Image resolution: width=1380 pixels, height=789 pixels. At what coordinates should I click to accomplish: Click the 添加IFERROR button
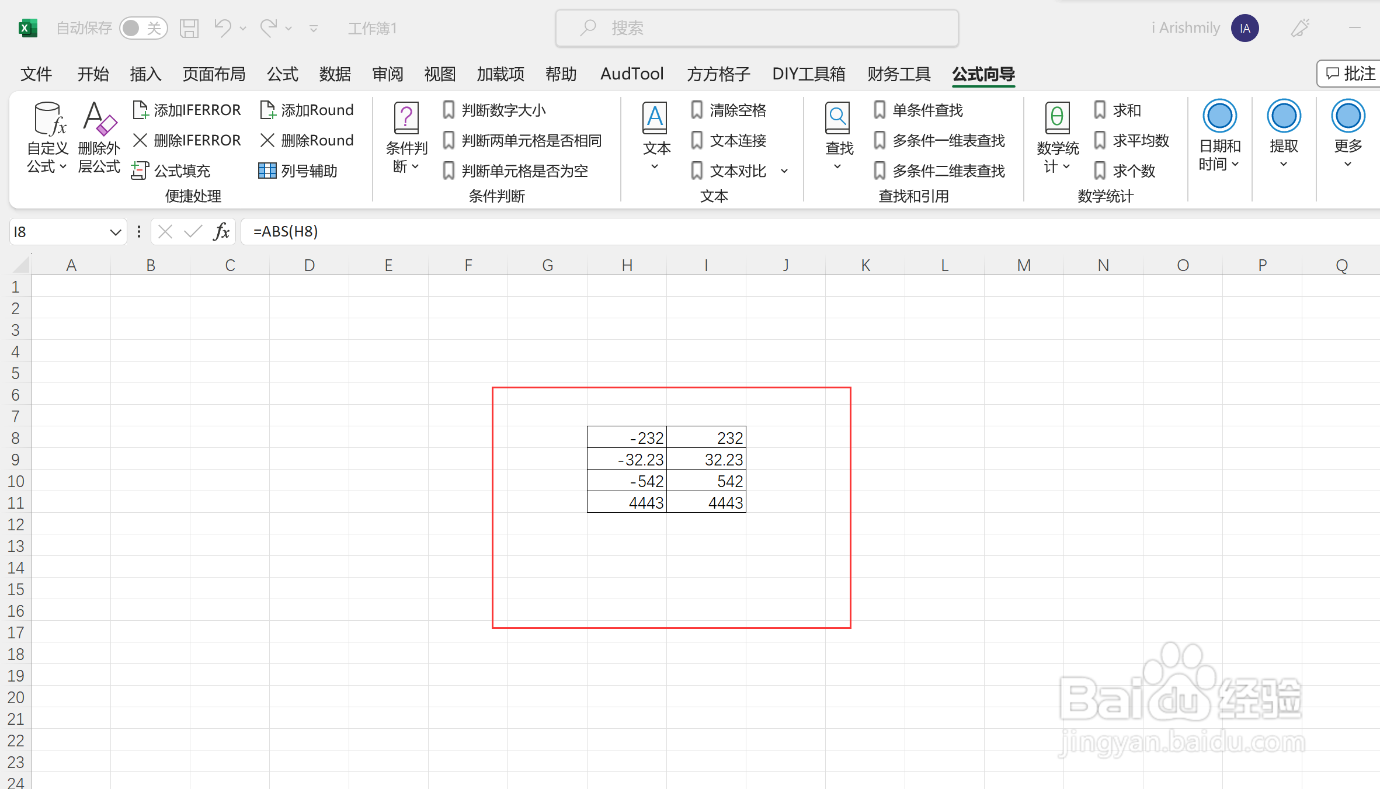[187, 110]
